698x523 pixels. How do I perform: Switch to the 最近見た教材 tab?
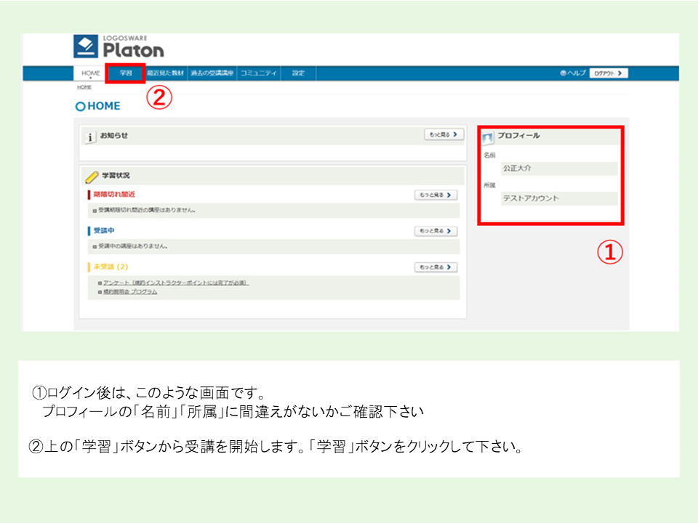(165, 73)
